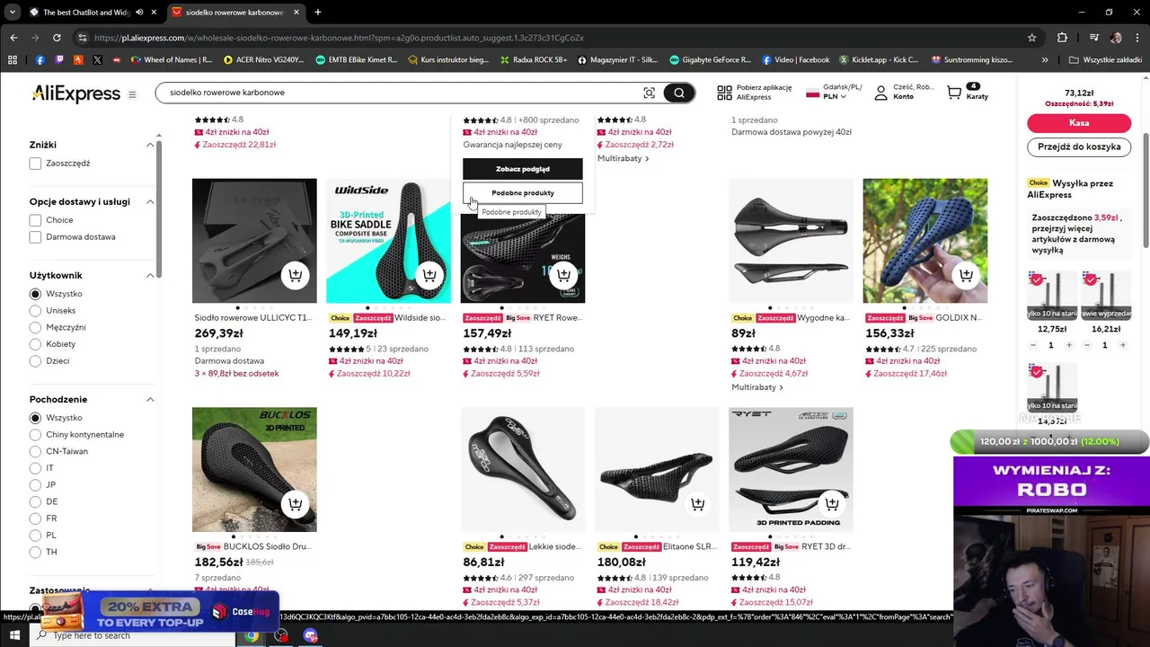Choose the CN-Taiwan origin radio option
This screenshot has width=1150, height=647.
35,451
